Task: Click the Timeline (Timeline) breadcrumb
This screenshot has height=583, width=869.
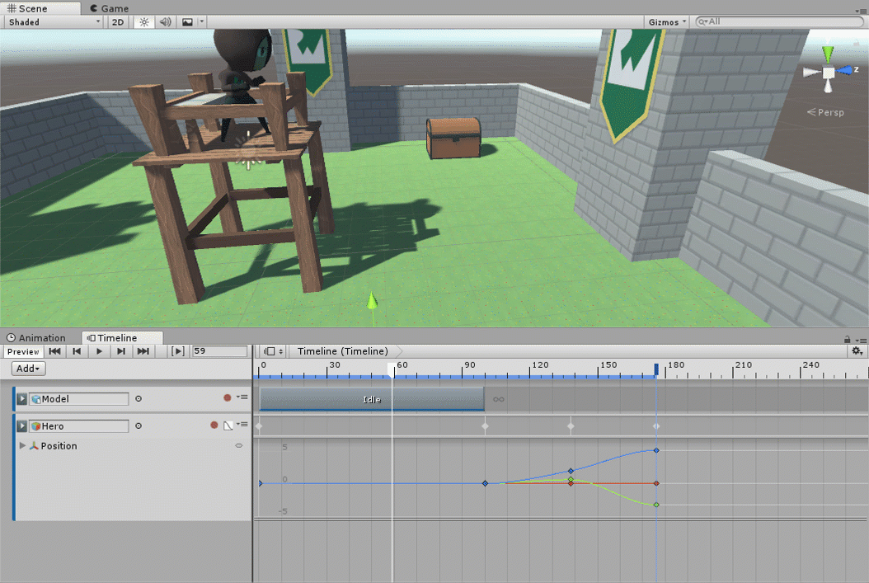Action: (x=342, y=351)
